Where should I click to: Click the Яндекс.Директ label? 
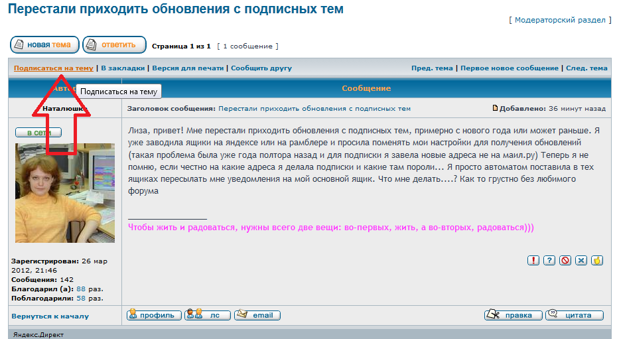point(38,334)
